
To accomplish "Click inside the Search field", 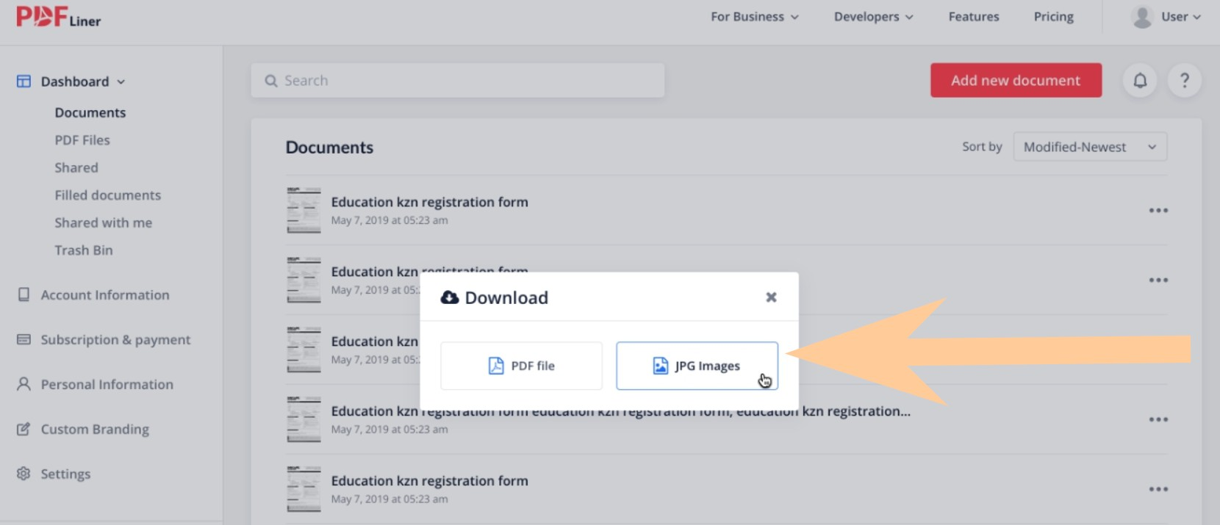I will tap(458, 80).
